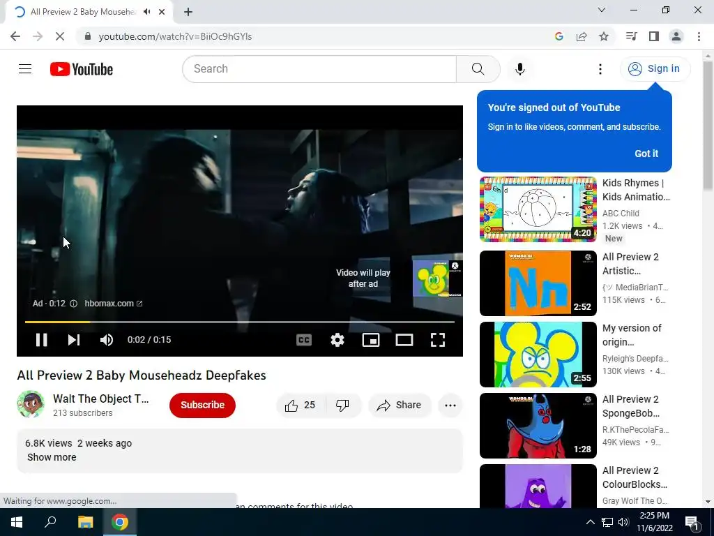Open YouTube settings three-dot menu near Sign in
Viewport: 714px width, 536px height.
600,69
